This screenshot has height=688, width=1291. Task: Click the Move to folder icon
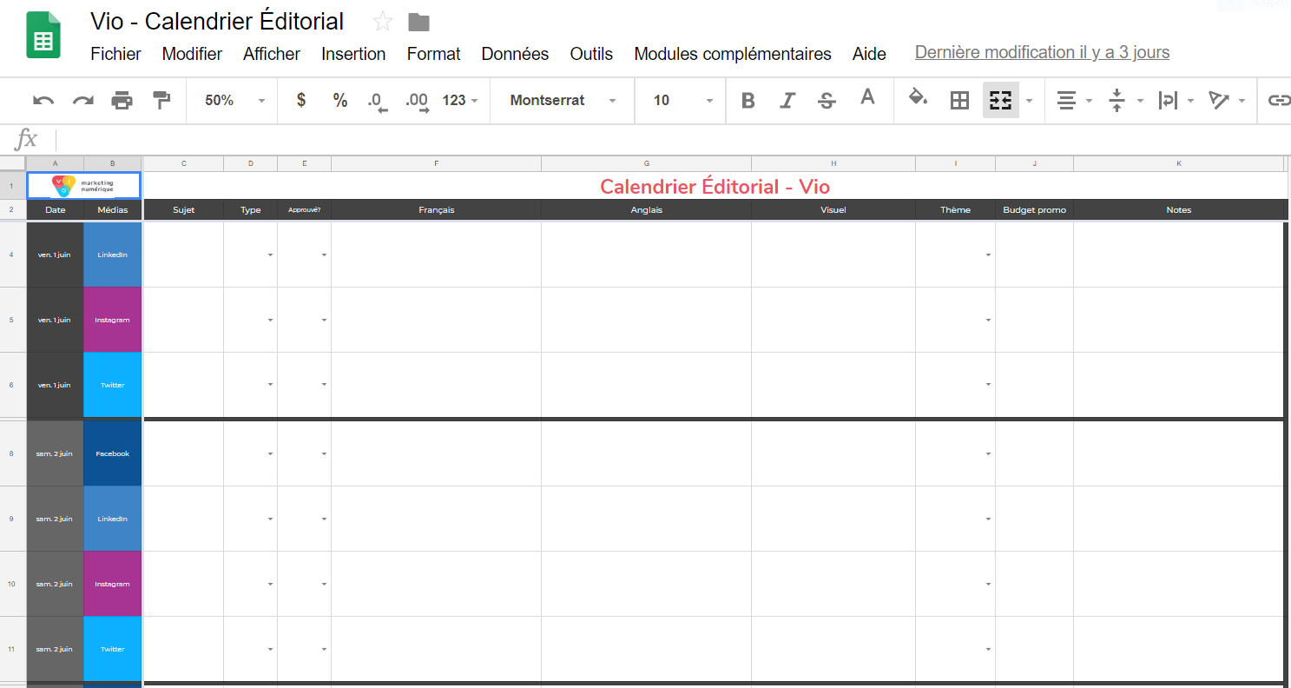click(x=419, y=23)
